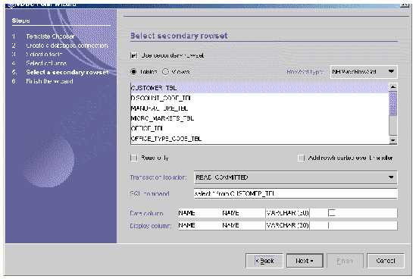Choose CUSTOMER_TBL in the table list
This screenshot has height=279, width=416.
point(259,88)
